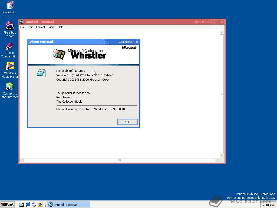Launch Media Player from quick launch bar
The width and height of the screenshot is (277, 208).
point(41,205)
